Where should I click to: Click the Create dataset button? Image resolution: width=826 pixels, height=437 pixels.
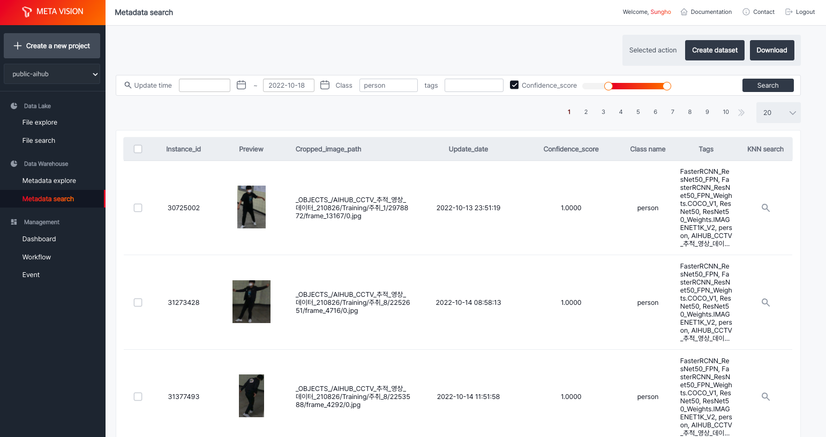pyautogui.click(x=715, y=50)
